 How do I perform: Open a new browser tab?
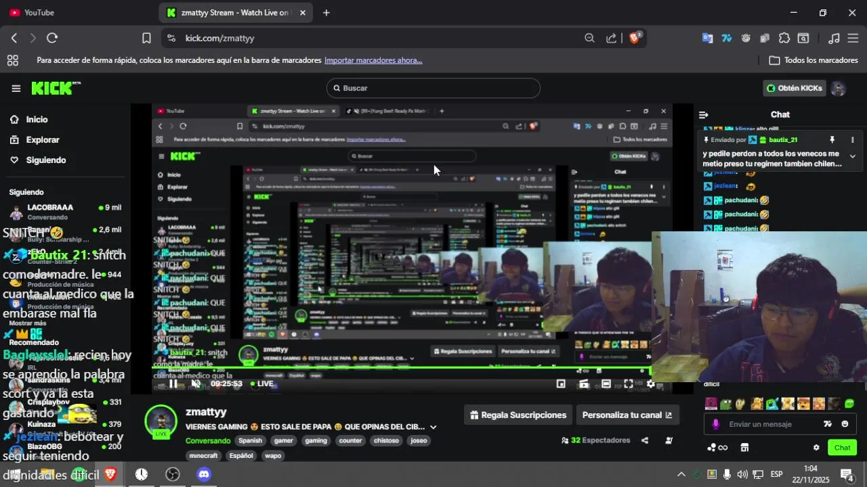tap(326, 13)
